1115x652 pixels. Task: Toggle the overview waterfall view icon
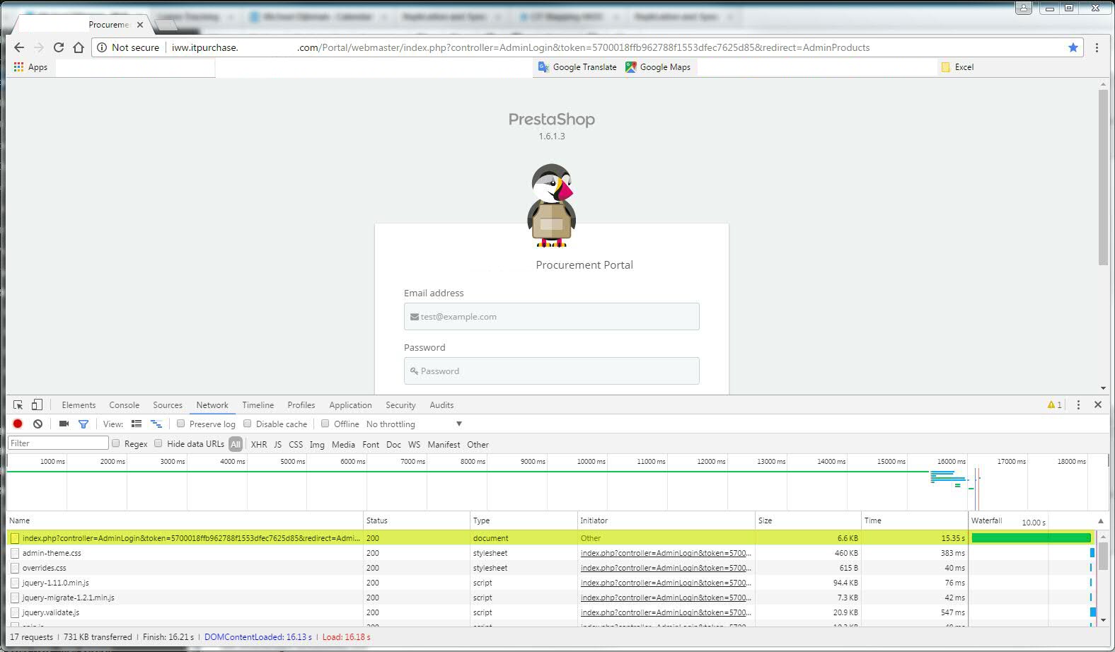click(x=156, y=424)
